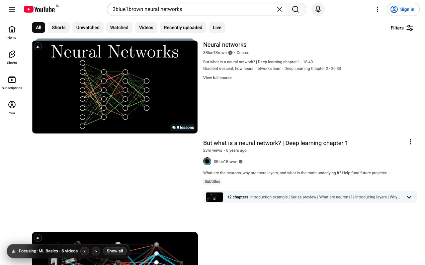The height and width of the screenshot is (265, 425).
Task: Open Subscriptions in the sidebar
Action: (x=12, y=82)
